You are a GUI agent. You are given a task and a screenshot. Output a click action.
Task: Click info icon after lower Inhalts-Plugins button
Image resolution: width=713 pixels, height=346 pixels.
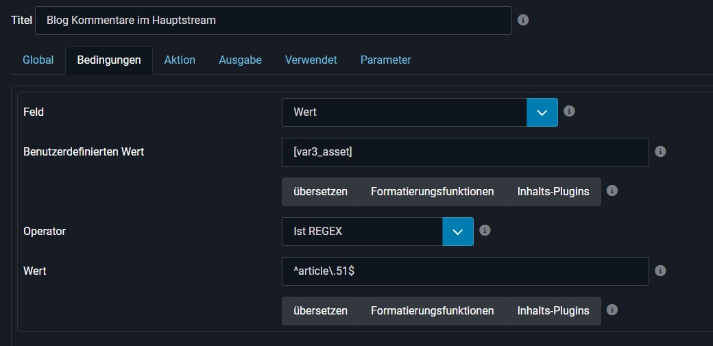[612, 310]
